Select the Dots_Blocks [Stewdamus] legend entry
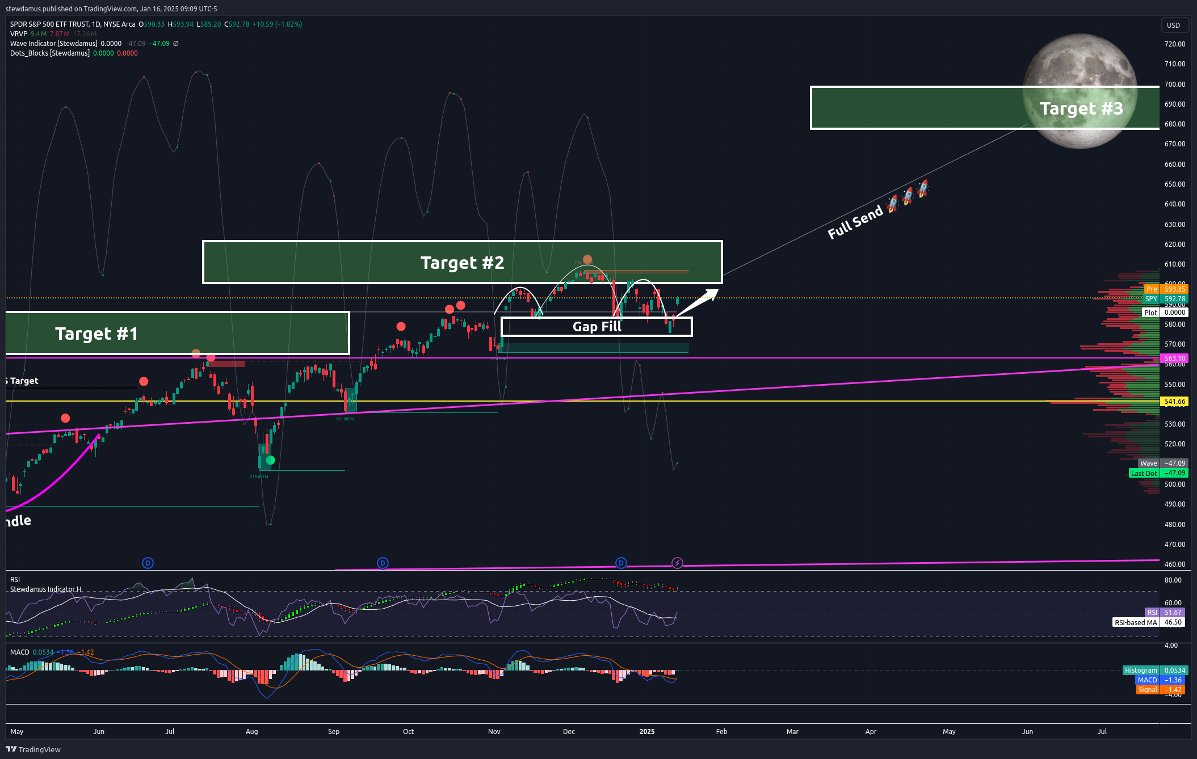 pos(50,53)
